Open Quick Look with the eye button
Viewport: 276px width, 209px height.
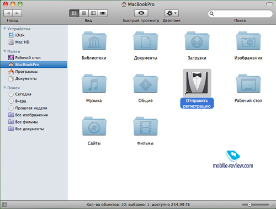pyautogui.click(x=141, y=13)
